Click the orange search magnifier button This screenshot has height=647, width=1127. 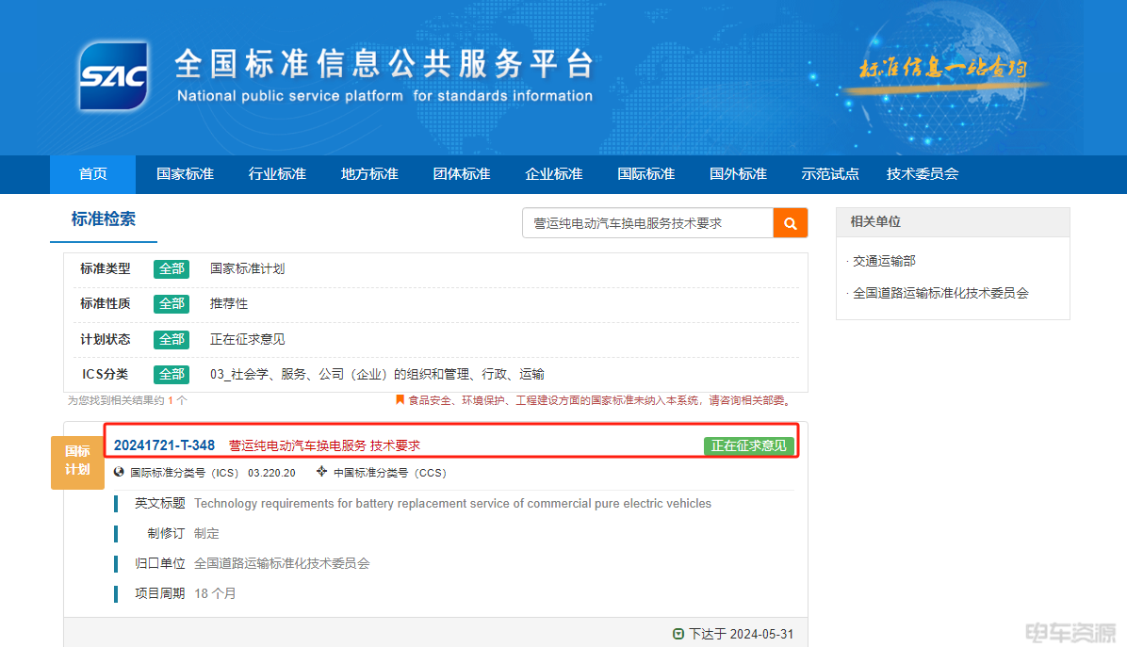click(790, 223)
